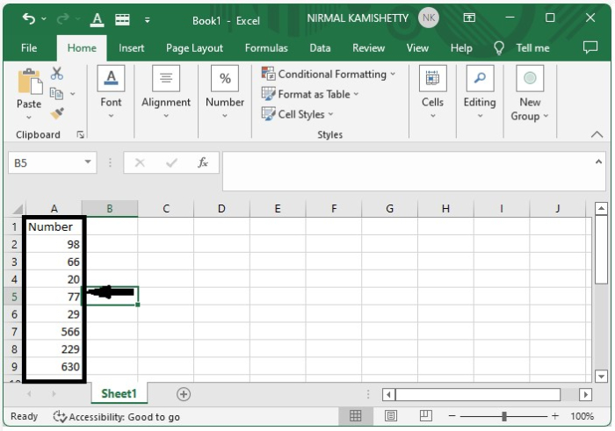The width and height of the screenshot is (615, 431).
Task: Click the Cut scissors icon
Action: tap(57, 74)
